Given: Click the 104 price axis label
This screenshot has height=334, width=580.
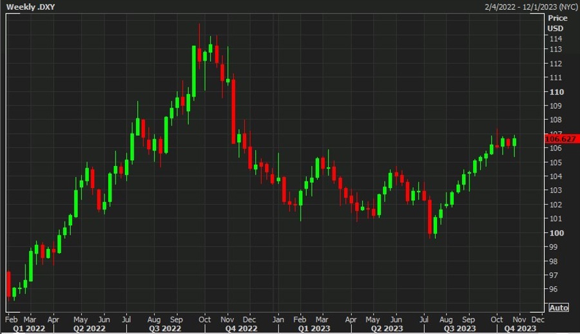Looking at the screenshot, I should [x=556, y=176].
